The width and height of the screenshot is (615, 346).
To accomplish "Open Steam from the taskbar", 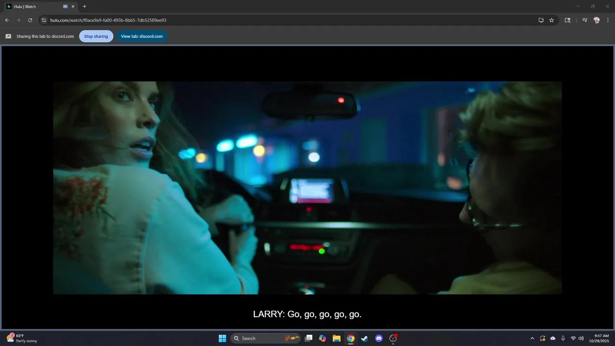I will (365, 338).
